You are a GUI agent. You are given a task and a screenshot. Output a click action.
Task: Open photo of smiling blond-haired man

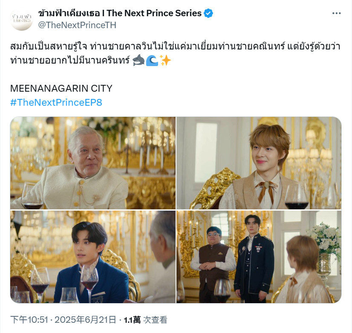(x=259, y=163)
